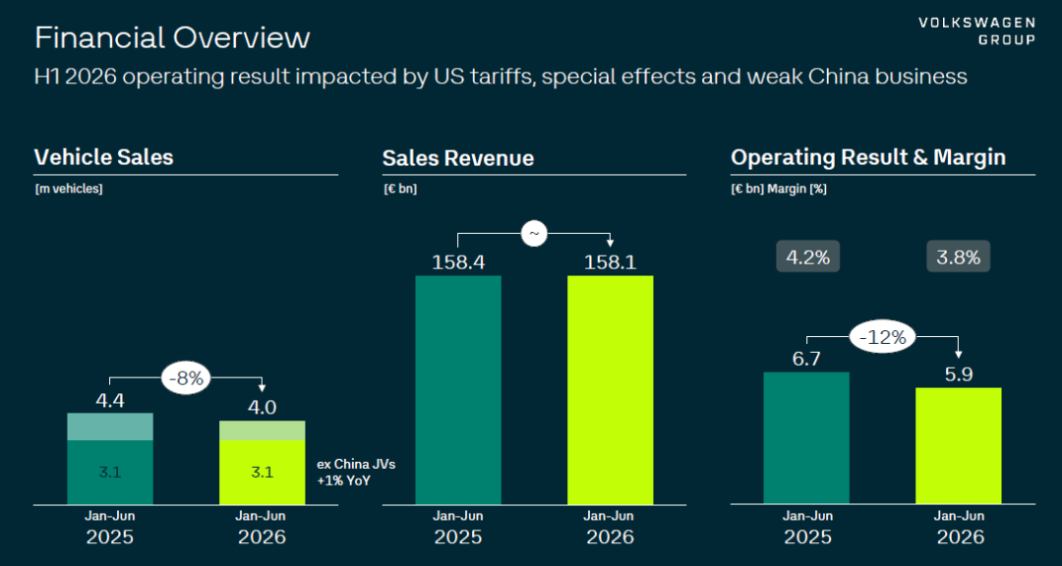Viewport: 1062px width, 566px height.
Task: Click the 2025 Sales Revenue green bar
Action: click(x=458, y=390)
